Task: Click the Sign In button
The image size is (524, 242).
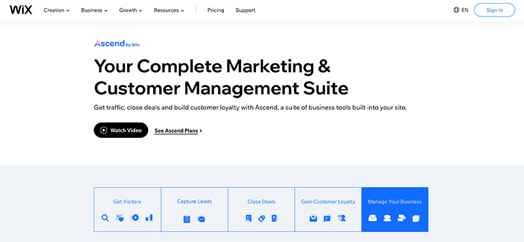Action: [x=495, y=10]
